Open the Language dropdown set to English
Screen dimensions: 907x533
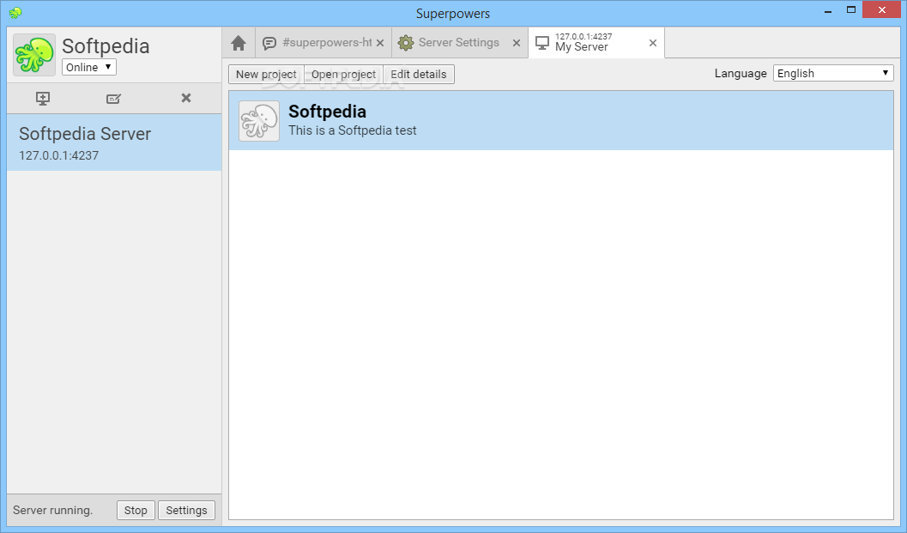[833, 74]
